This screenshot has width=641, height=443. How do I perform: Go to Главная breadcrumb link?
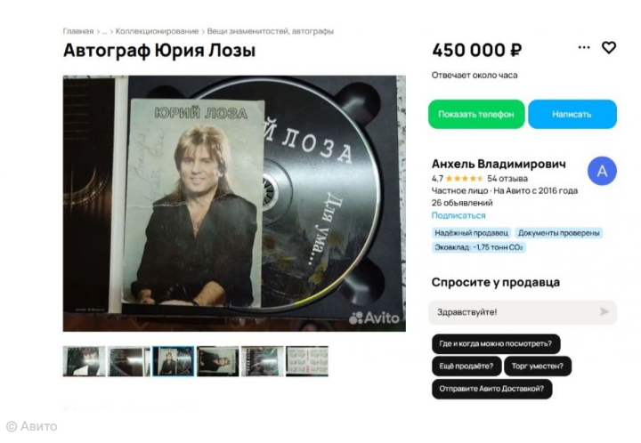click(x=78, y=31)
